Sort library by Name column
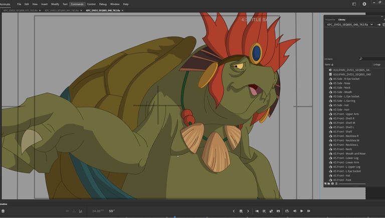This screenshot has width=385, height=218. (329, 64)
